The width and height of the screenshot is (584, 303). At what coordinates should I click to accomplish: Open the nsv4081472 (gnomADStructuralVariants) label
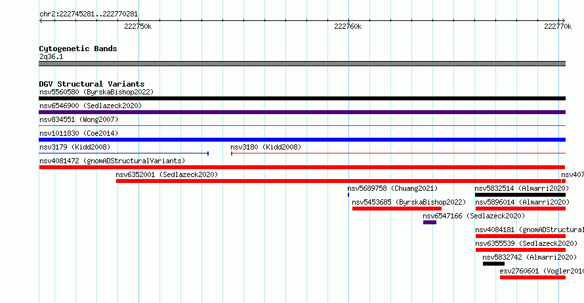click(x=112, y=161)
